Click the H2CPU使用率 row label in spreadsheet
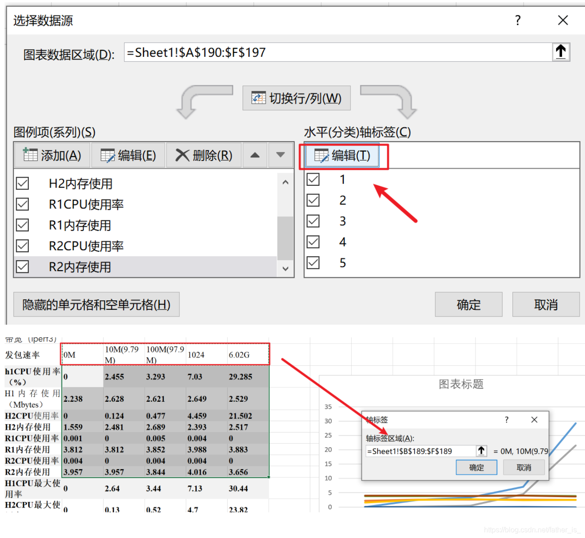The image size is (585, 538). tap(32, 416)
